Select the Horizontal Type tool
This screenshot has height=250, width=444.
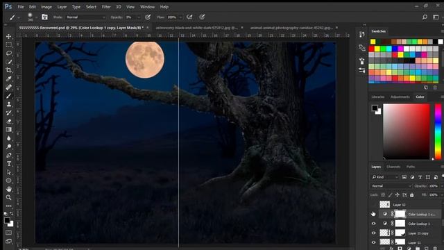coord(9,164)
